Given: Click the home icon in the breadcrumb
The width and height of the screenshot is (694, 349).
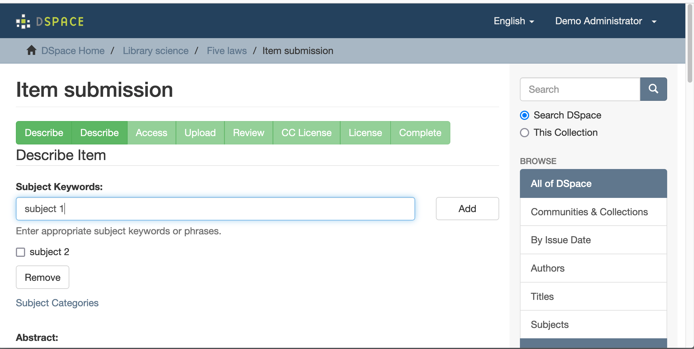Looking at the screenshot, I should (31, 50).
